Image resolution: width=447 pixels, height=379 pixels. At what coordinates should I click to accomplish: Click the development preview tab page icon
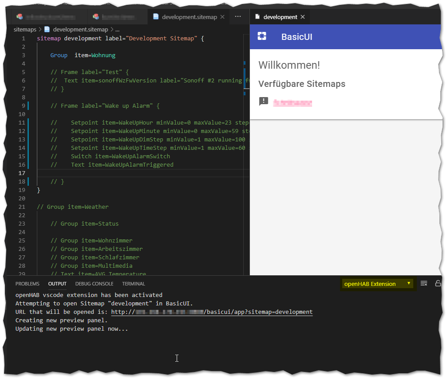coord(257,17)
